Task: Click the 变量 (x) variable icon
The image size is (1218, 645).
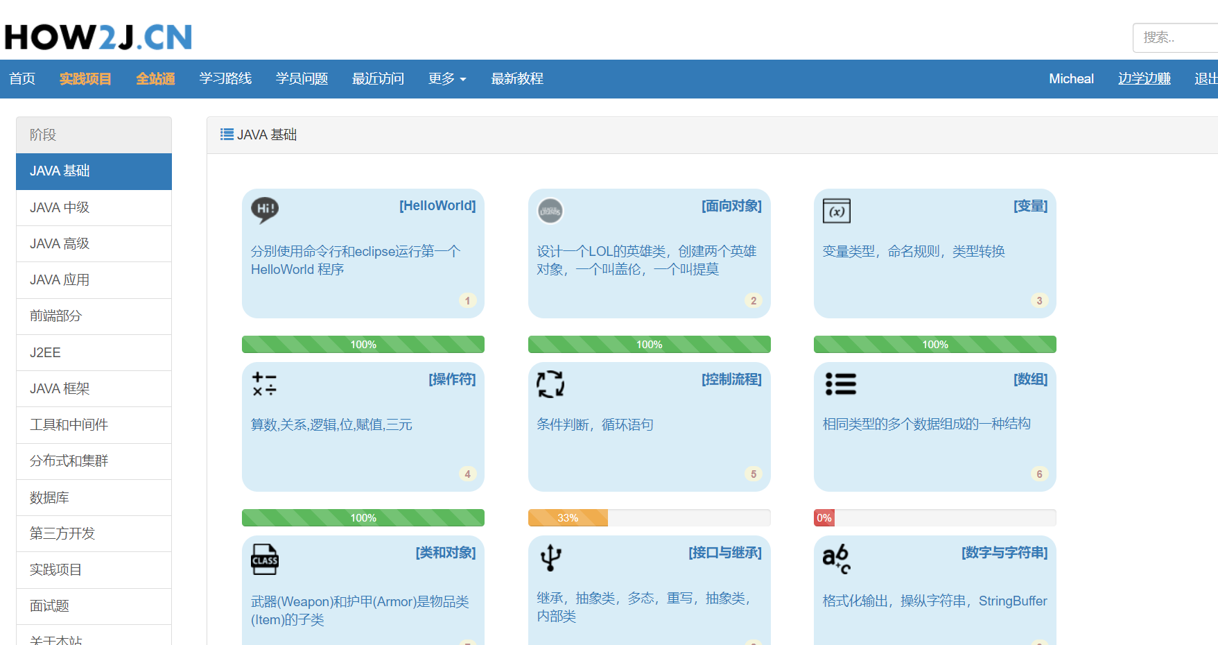Action: pyautogui.click(x=837, y=211)
